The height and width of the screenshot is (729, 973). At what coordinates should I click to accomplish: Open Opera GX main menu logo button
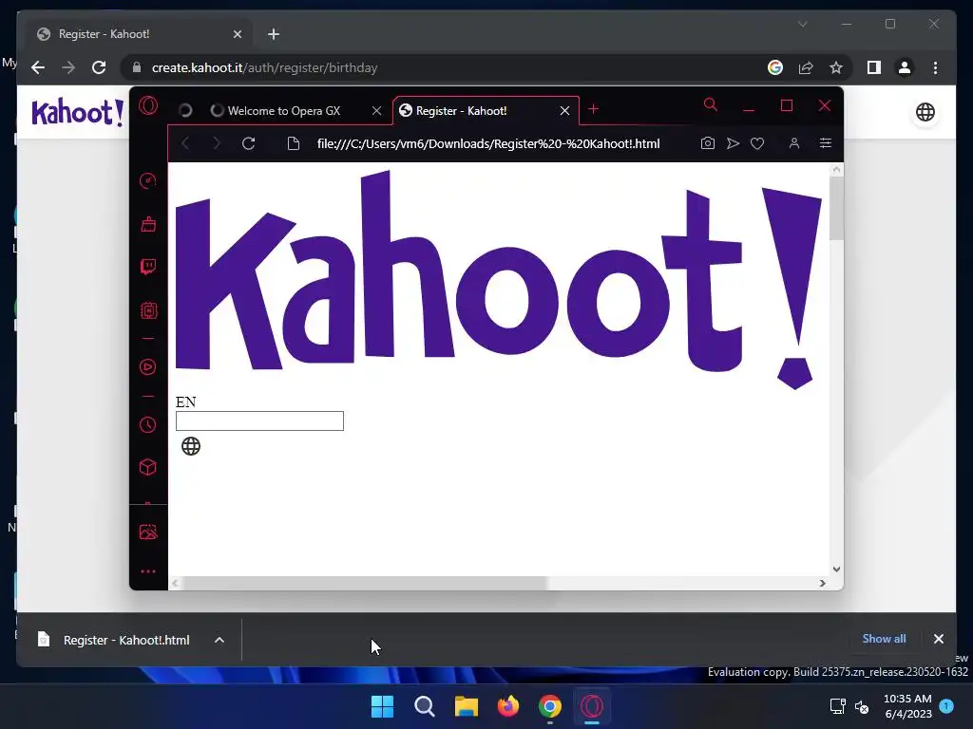[x=148, y=106]
